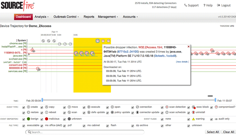Open the 0b4eefc..1ccbd9 hash link
The image size is (236, 136).
(x=165, y=56)
